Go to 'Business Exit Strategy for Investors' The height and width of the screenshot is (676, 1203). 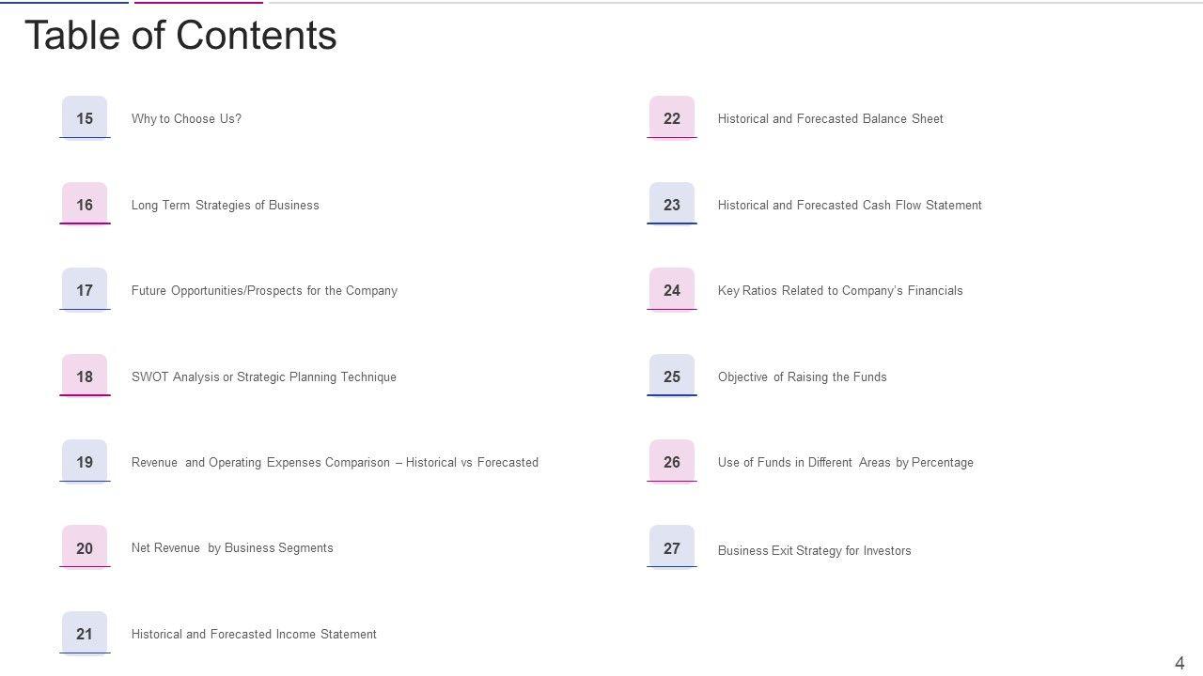point(814,551)
